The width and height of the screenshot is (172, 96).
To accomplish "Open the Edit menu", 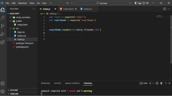I will pos(13,3).
